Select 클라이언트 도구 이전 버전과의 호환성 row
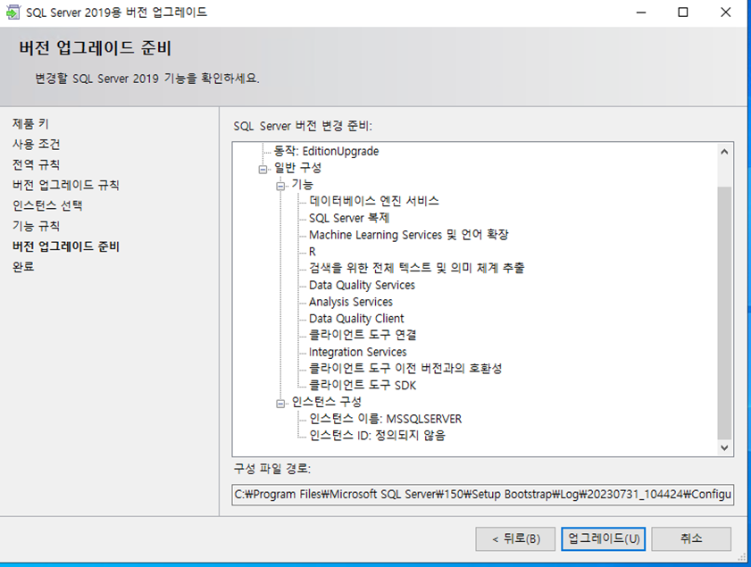The image size is (751, 567). coord(405,368)
